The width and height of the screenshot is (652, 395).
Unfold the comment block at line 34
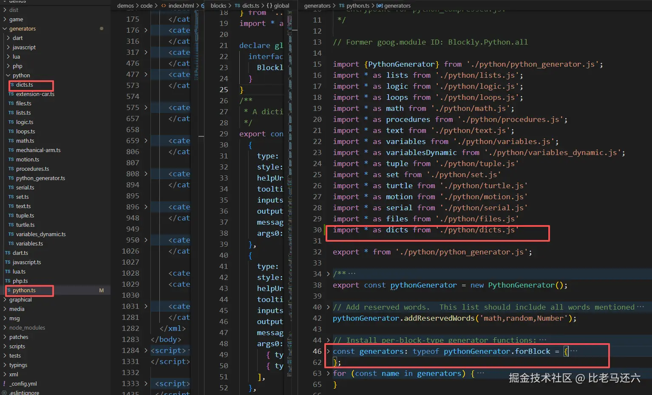[328, 274]
